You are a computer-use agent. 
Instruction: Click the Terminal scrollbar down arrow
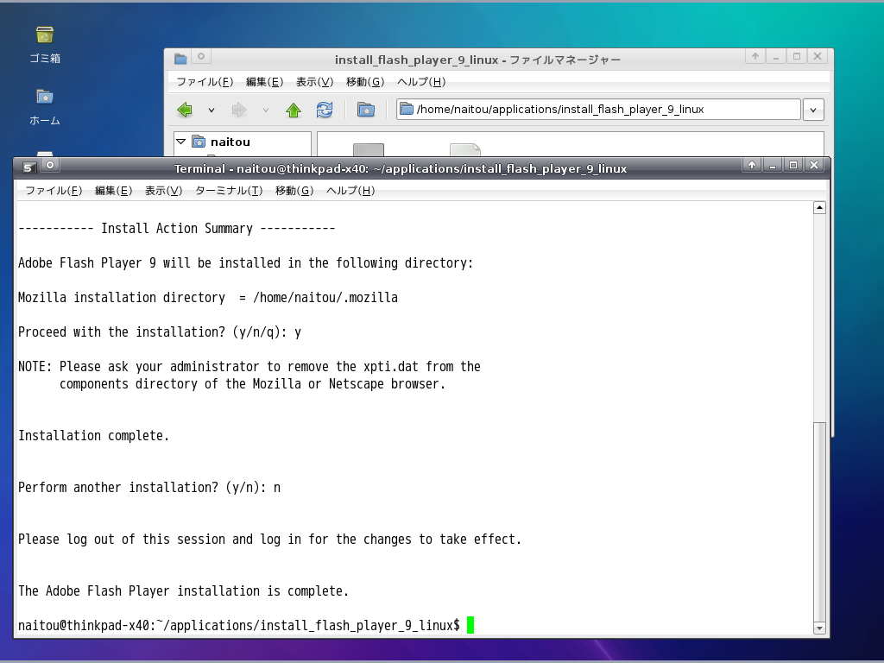pyautogui.click(x=820, y=628)
